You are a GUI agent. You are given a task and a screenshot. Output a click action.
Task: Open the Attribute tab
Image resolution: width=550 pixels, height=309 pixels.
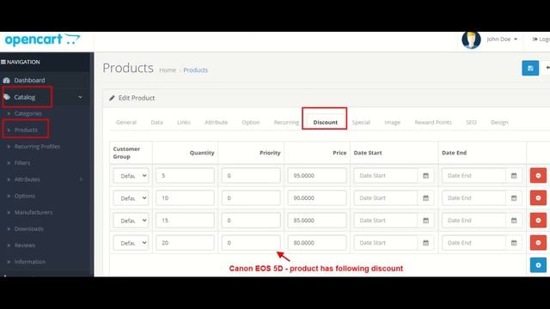pyautogui.click(x=216, y=122)
